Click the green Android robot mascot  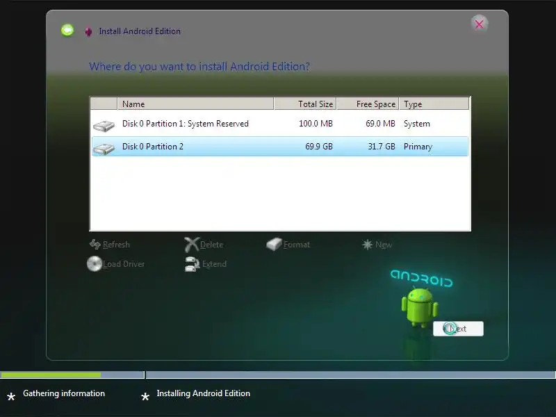pos(420,307)
